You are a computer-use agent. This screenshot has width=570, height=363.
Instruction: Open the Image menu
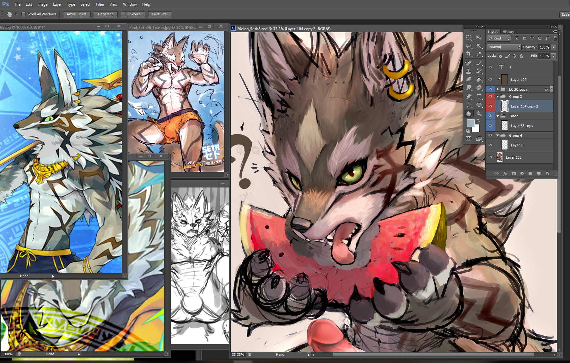42,4
